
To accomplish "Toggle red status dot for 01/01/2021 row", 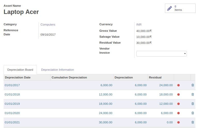I will (x=178, y=122).
